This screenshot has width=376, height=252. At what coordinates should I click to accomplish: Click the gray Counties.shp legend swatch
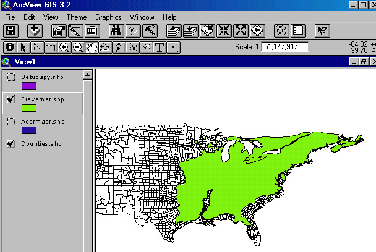[29, 153]
